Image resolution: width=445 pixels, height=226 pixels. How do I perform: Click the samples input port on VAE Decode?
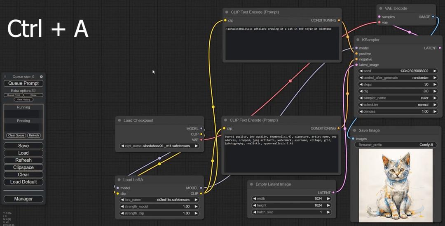379,17
